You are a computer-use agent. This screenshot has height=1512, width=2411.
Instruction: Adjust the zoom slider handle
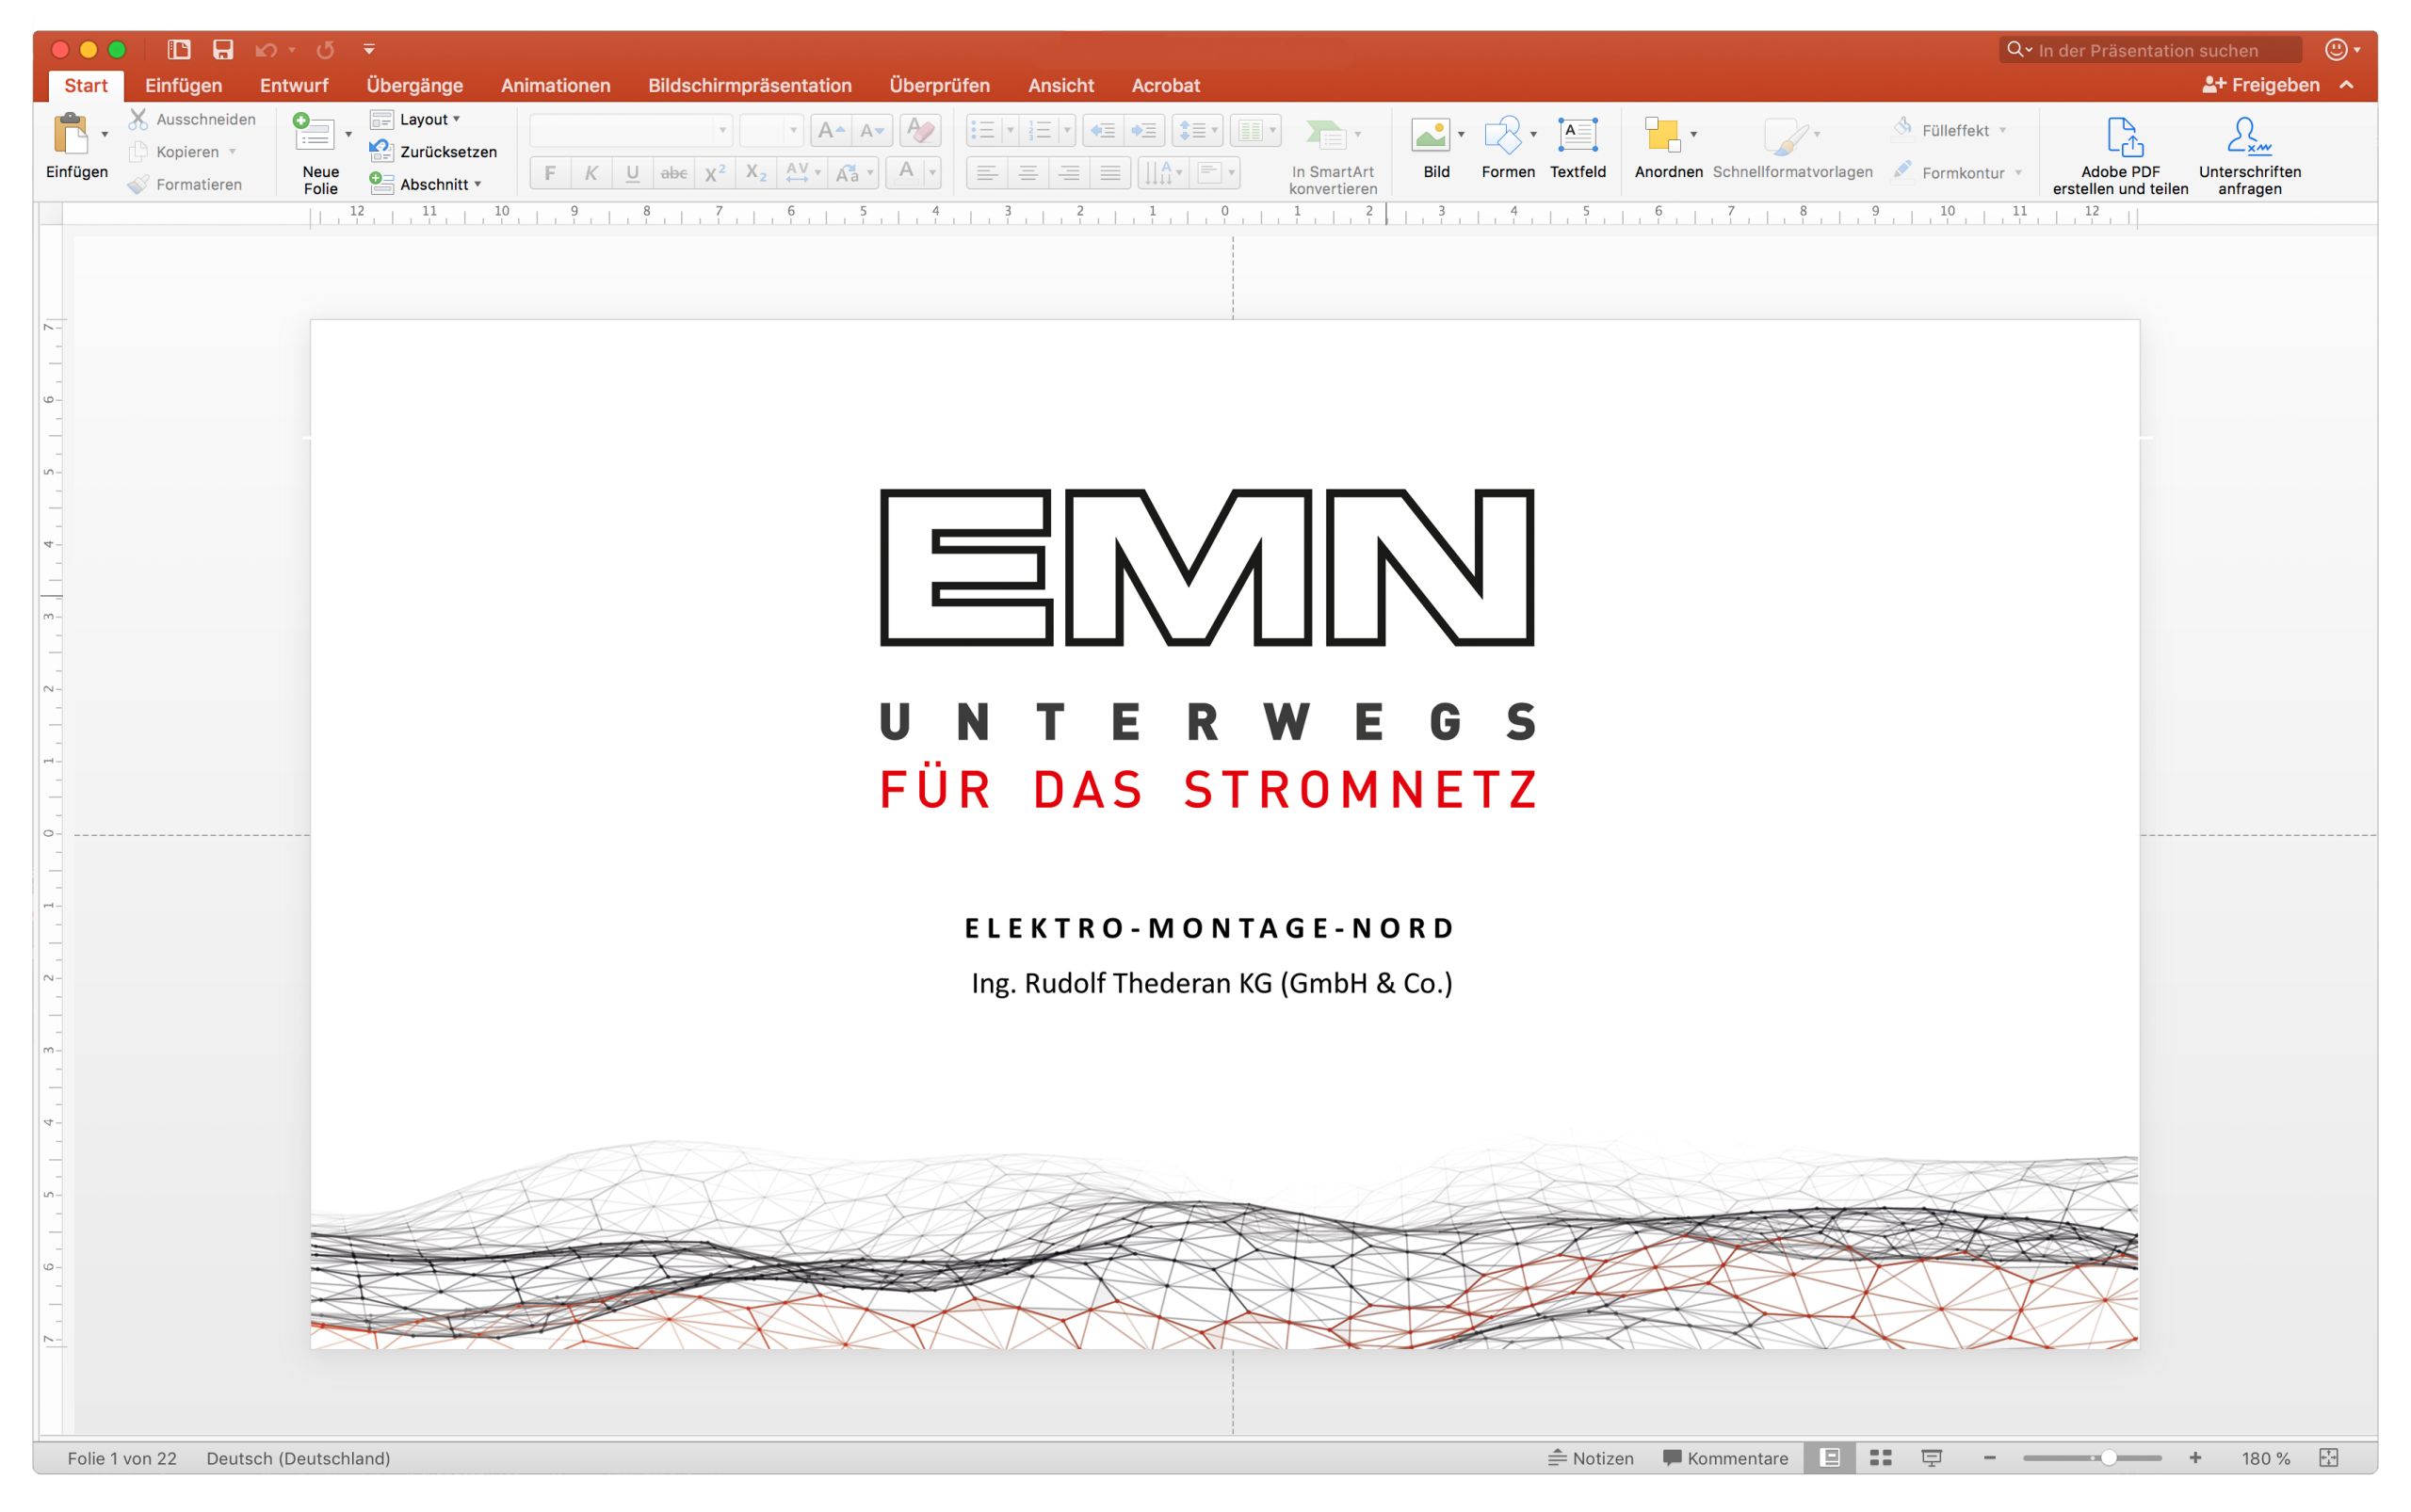click(2108, 1458)
